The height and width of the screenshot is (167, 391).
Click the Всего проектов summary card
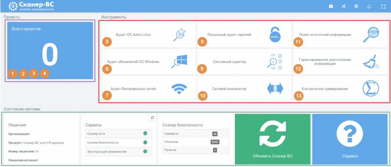coord(50,50)
